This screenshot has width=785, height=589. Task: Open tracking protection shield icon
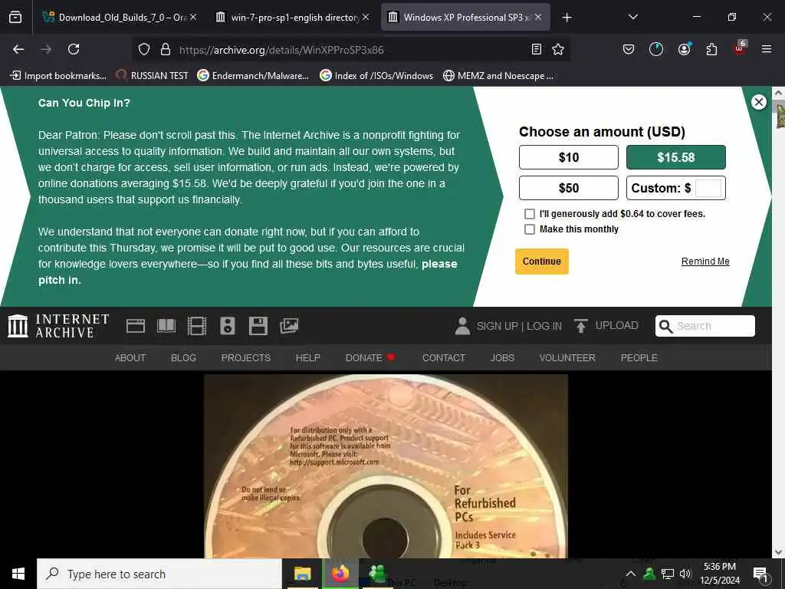coord(144,49)
